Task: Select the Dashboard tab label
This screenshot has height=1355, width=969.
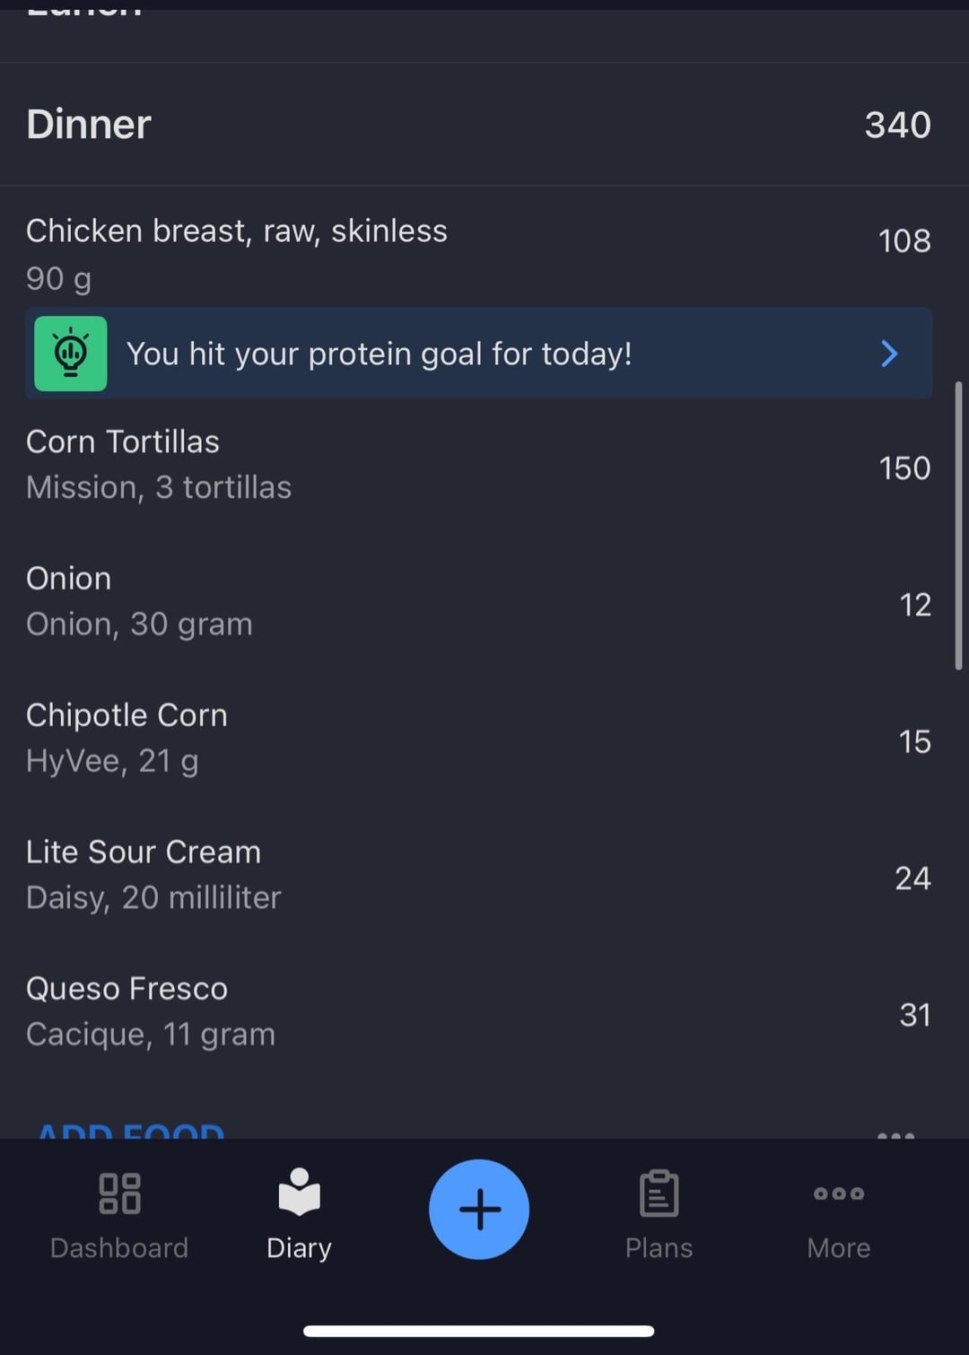Action: click(119, 1247)
